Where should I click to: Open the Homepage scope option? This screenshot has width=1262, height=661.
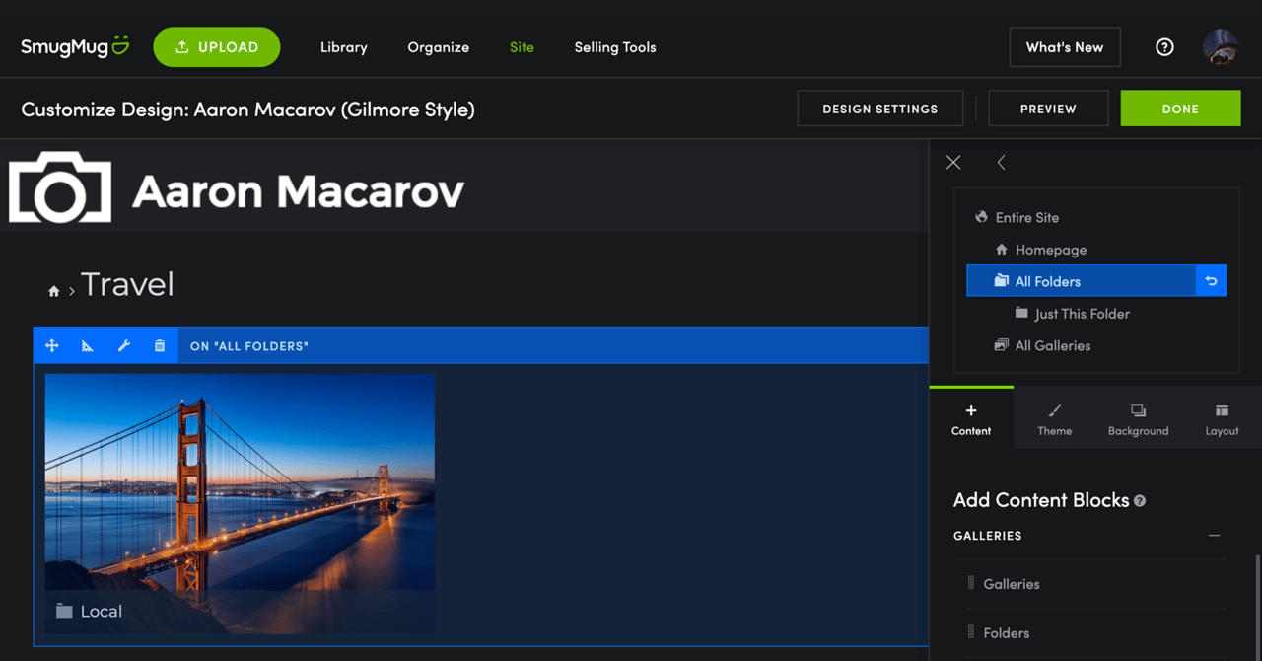[1051, 250]
